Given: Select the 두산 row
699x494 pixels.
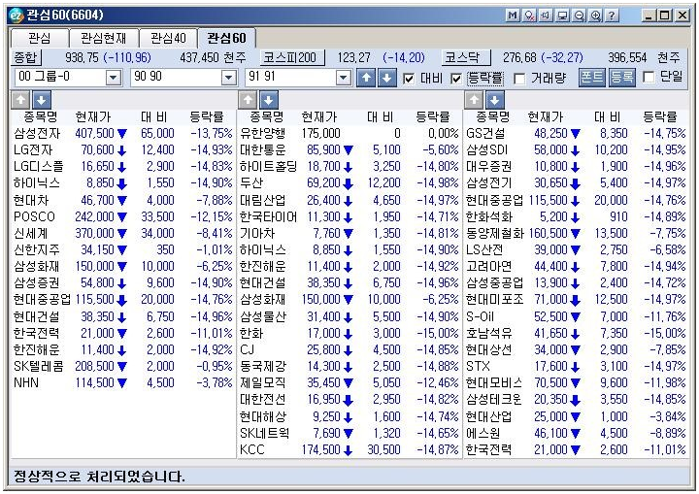Looking at the screenshot, I should (349, 182).
